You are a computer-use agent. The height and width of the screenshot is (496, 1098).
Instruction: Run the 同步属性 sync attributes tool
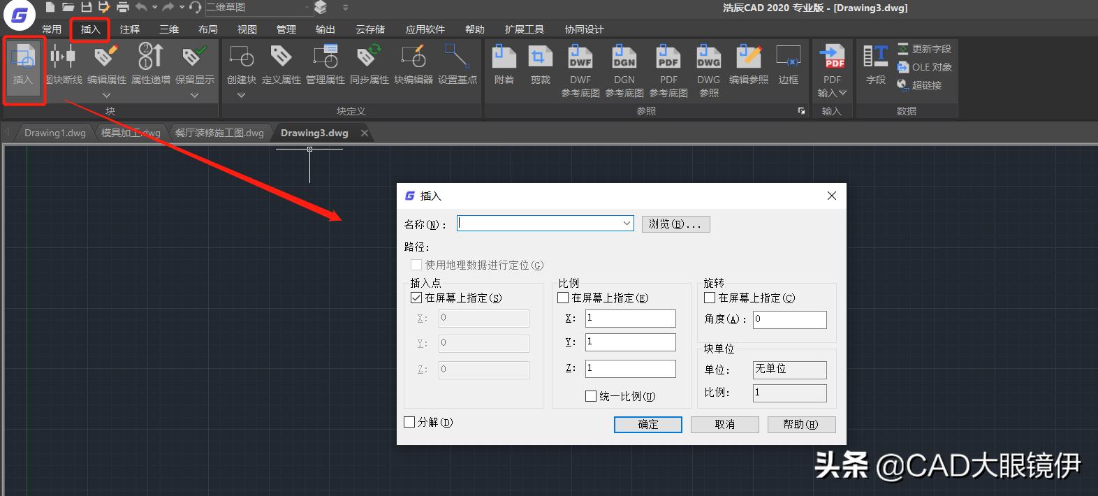(x=369, y=64)
